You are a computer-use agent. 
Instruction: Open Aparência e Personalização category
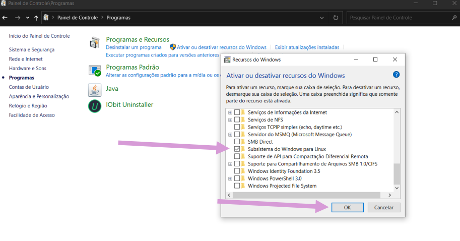39,97
